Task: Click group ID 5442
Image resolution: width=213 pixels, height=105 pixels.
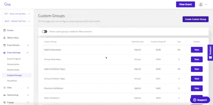Action: pyautogui.click(x=158, y=88)
